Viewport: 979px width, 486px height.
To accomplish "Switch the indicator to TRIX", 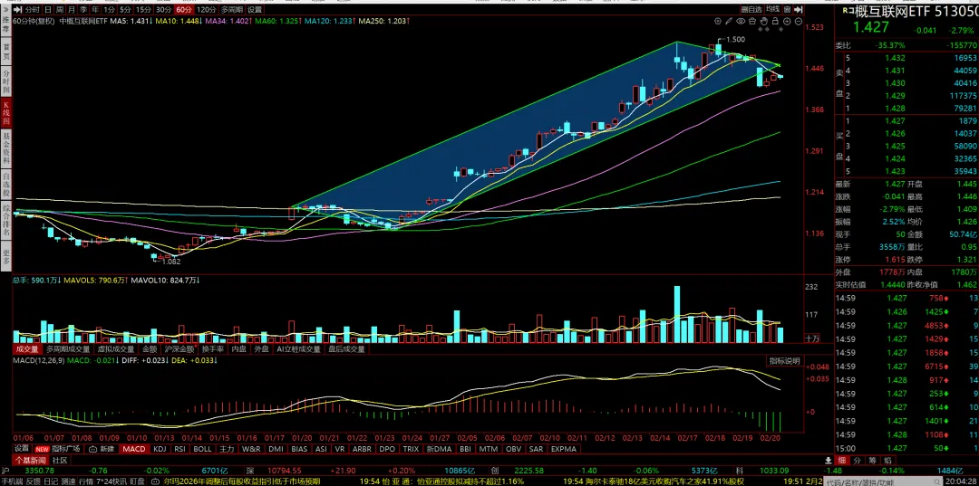I will coord(411,449).
